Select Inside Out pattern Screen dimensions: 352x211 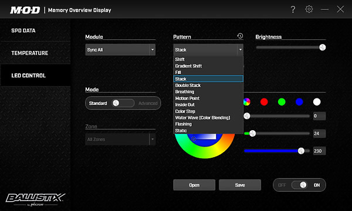(x=208, y=105)
